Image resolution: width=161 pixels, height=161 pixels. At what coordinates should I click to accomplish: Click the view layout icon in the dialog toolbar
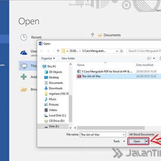[149, 58]
